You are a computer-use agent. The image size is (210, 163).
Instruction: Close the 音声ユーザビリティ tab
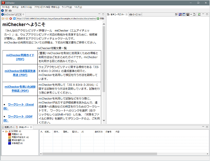(126, 15)
